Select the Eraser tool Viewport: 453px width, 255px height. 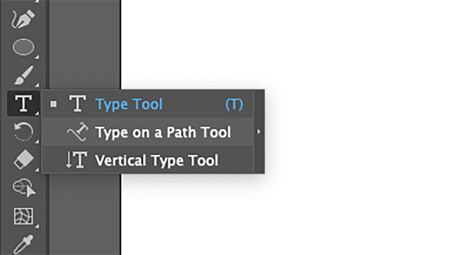coord(23,160)
